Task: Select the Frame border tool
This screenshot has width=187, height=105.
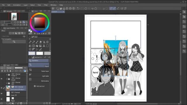Action: (30, 49)
